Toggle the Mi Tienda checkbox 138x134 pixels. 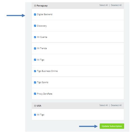coord(35,48)
